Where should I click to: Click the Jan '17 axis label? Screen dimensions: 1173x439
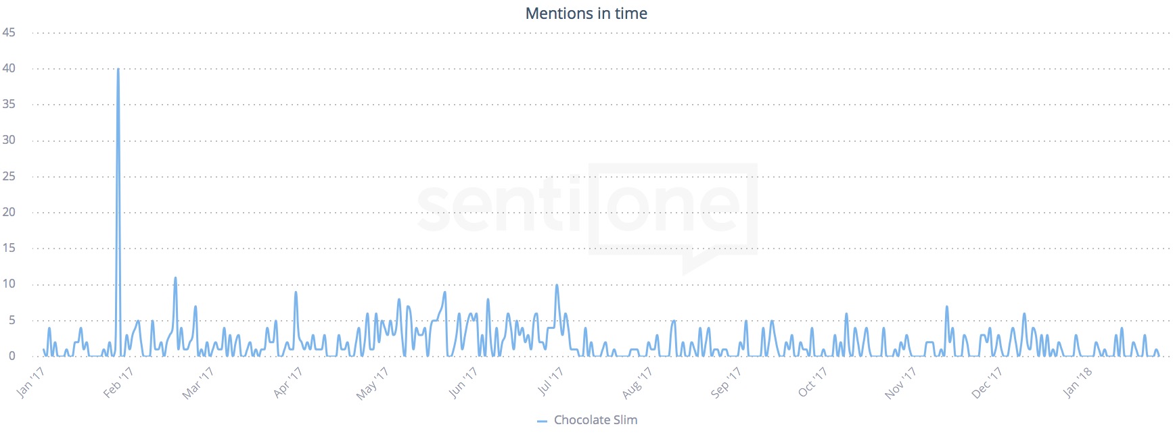tap(30, 382)
